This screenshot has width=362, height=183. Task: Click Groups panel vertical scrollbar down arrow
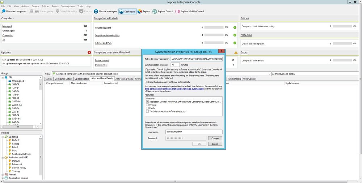[41, 123]
